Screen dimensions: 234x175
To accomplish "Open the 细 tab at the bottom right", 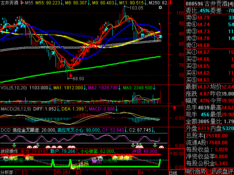I will (188, 171).
